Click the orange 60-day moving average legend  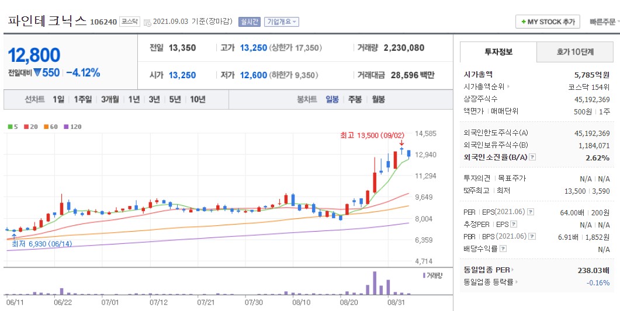click(x=51, y=127)
